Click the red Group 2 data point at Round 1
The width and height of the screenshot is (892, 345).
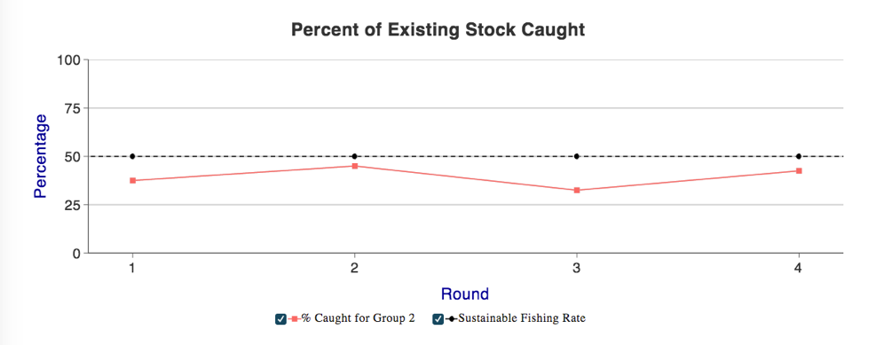tap(132, 180)
